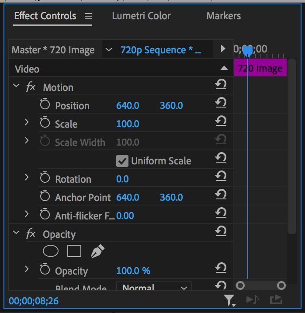Open the filter properties funnel icon
Viewport: 305px width, 313px height.
229,300
